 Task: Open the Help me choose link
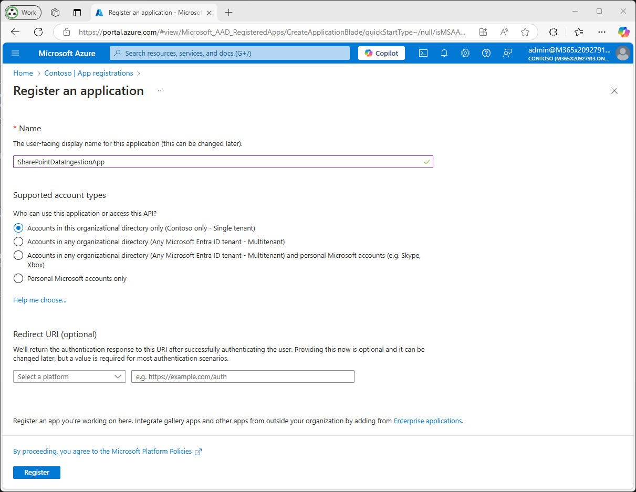[39, 300]
